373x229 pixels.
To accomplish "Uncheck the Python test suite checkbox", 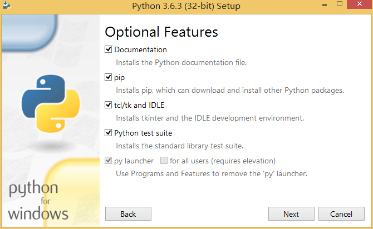I will pos(108,133).
